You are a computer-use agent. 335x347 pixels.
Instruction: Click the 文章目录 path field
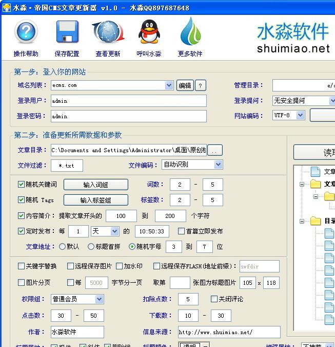pyautogui.click(x=129, y=150)
